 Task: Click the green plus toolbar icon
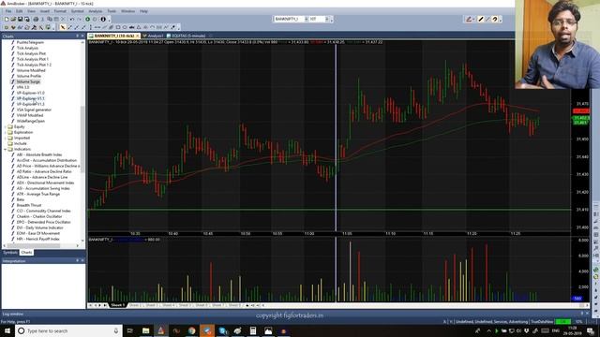[x=87, y=19]
